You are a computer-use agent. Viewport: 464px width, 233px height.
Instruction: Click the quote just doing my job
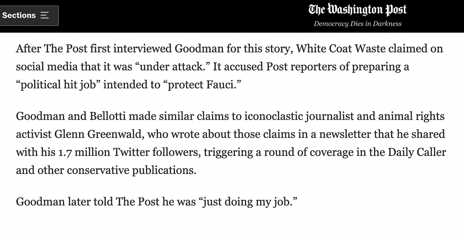(247, 202)
